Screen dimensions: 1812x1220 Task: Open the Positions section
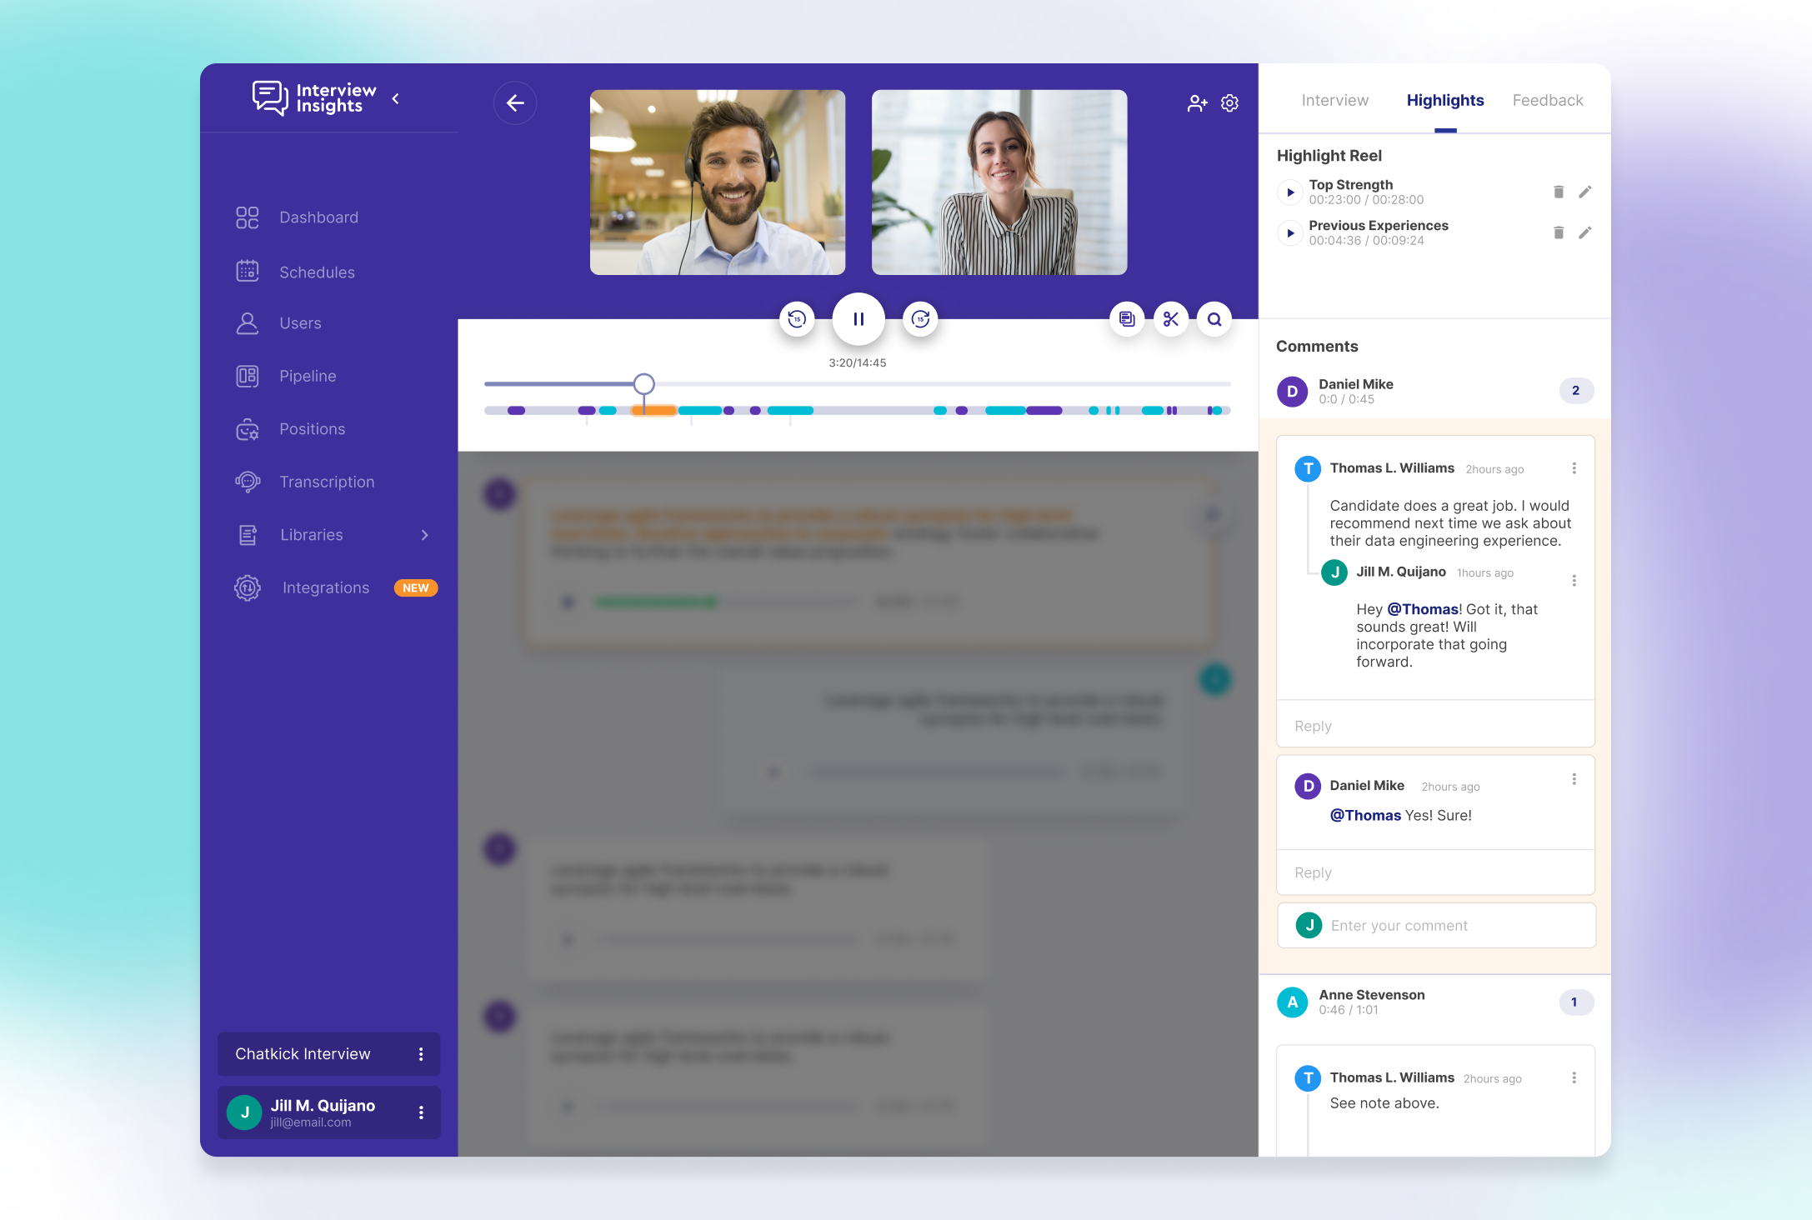coord(312,428)
